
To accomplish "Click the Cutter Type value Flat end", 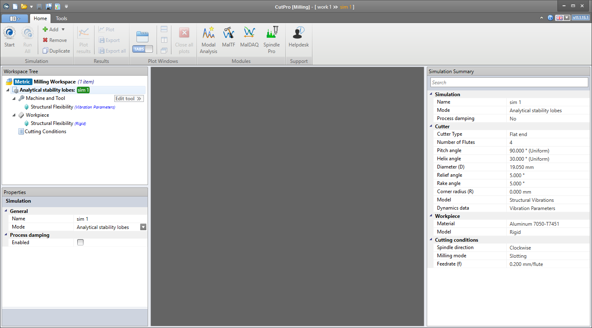I will tap(518, 134).
